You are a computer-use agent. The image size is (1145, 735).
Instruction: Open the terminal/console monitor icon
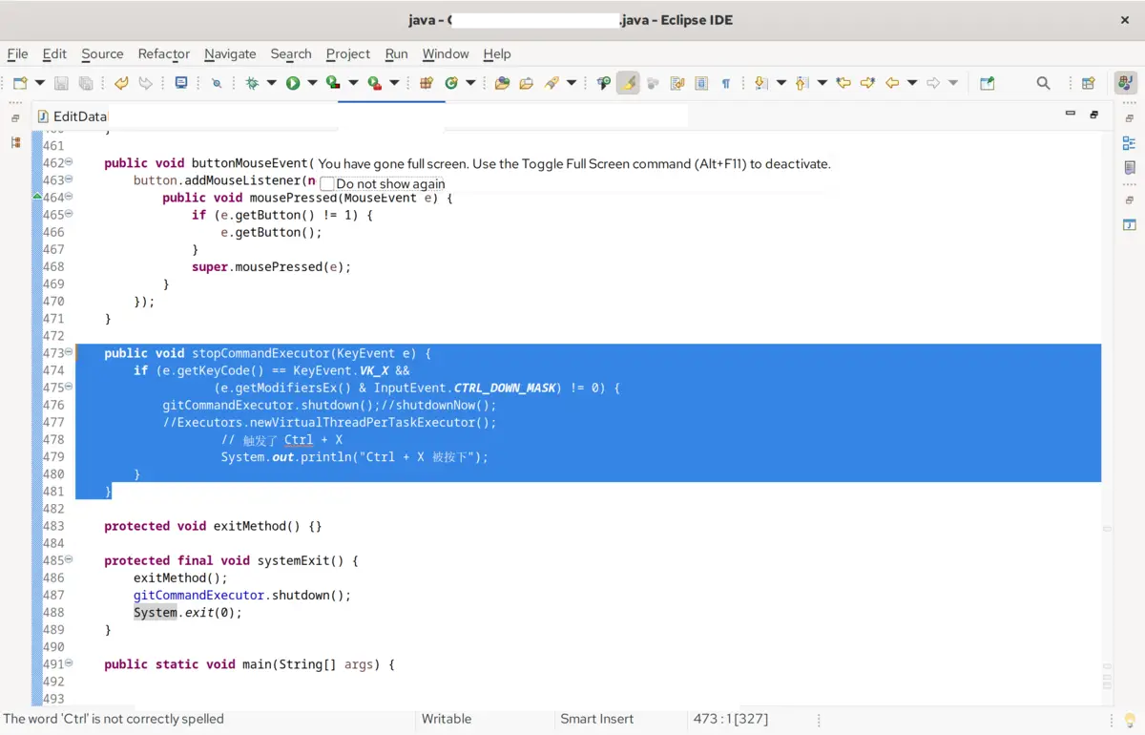tap(181, 83)
